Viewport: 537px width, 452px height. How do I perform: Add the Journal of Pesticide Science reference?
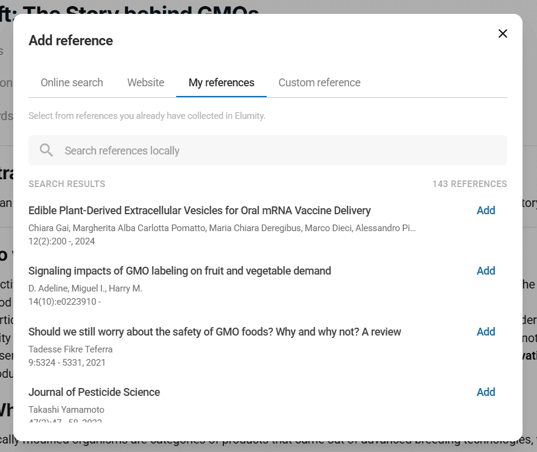485,392
